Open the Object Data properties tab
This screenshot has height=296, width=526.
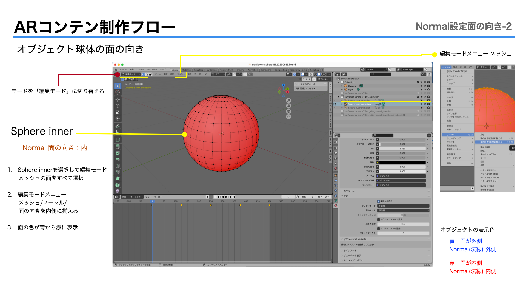coord(336,201)
